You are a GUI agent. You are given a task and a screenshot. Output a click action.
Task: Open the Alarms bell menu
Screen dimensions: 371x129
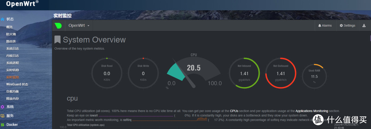[x=325, y=25]
